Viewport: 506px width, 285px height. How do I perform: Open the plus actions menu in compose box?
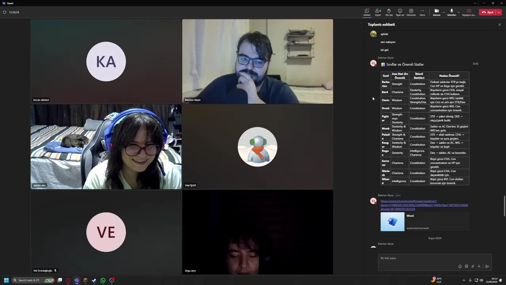[479, 266]
